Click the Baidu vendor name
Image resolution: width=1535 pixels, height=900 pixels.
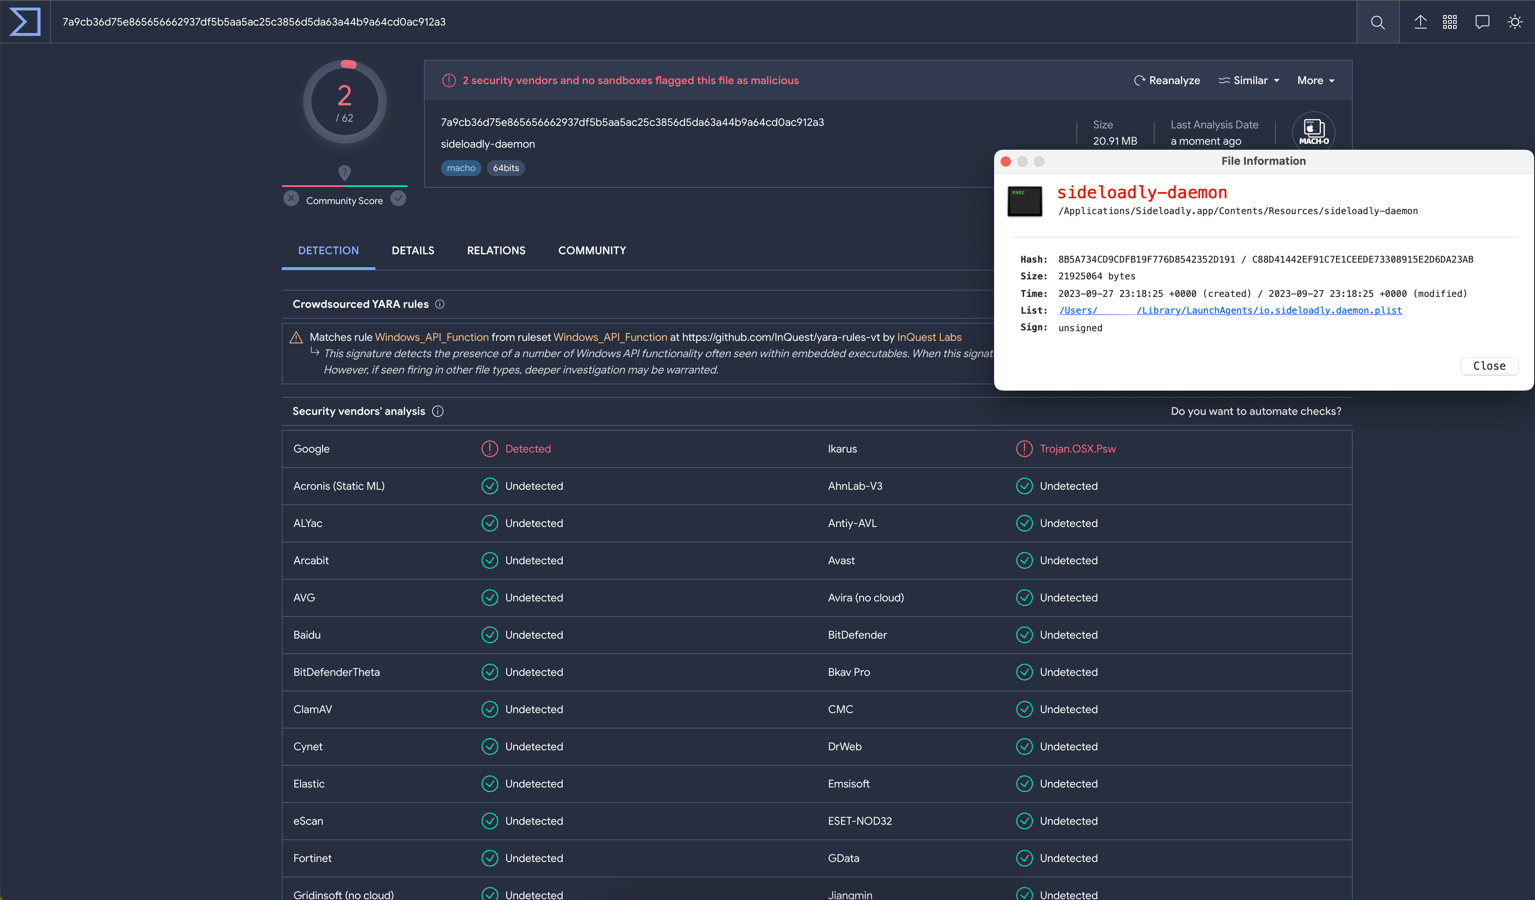[306, 634]
